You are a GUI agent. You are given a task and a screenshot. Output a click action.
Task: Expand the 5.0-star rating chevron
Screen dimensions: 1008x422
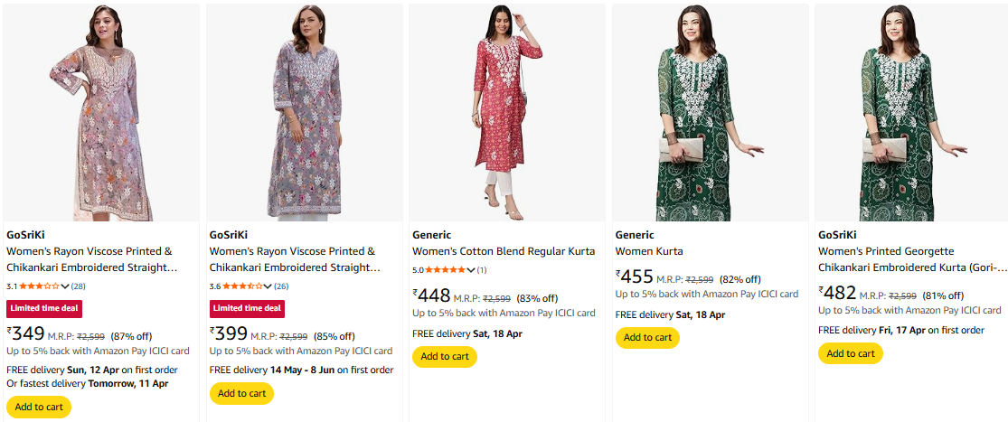point(470,270)
